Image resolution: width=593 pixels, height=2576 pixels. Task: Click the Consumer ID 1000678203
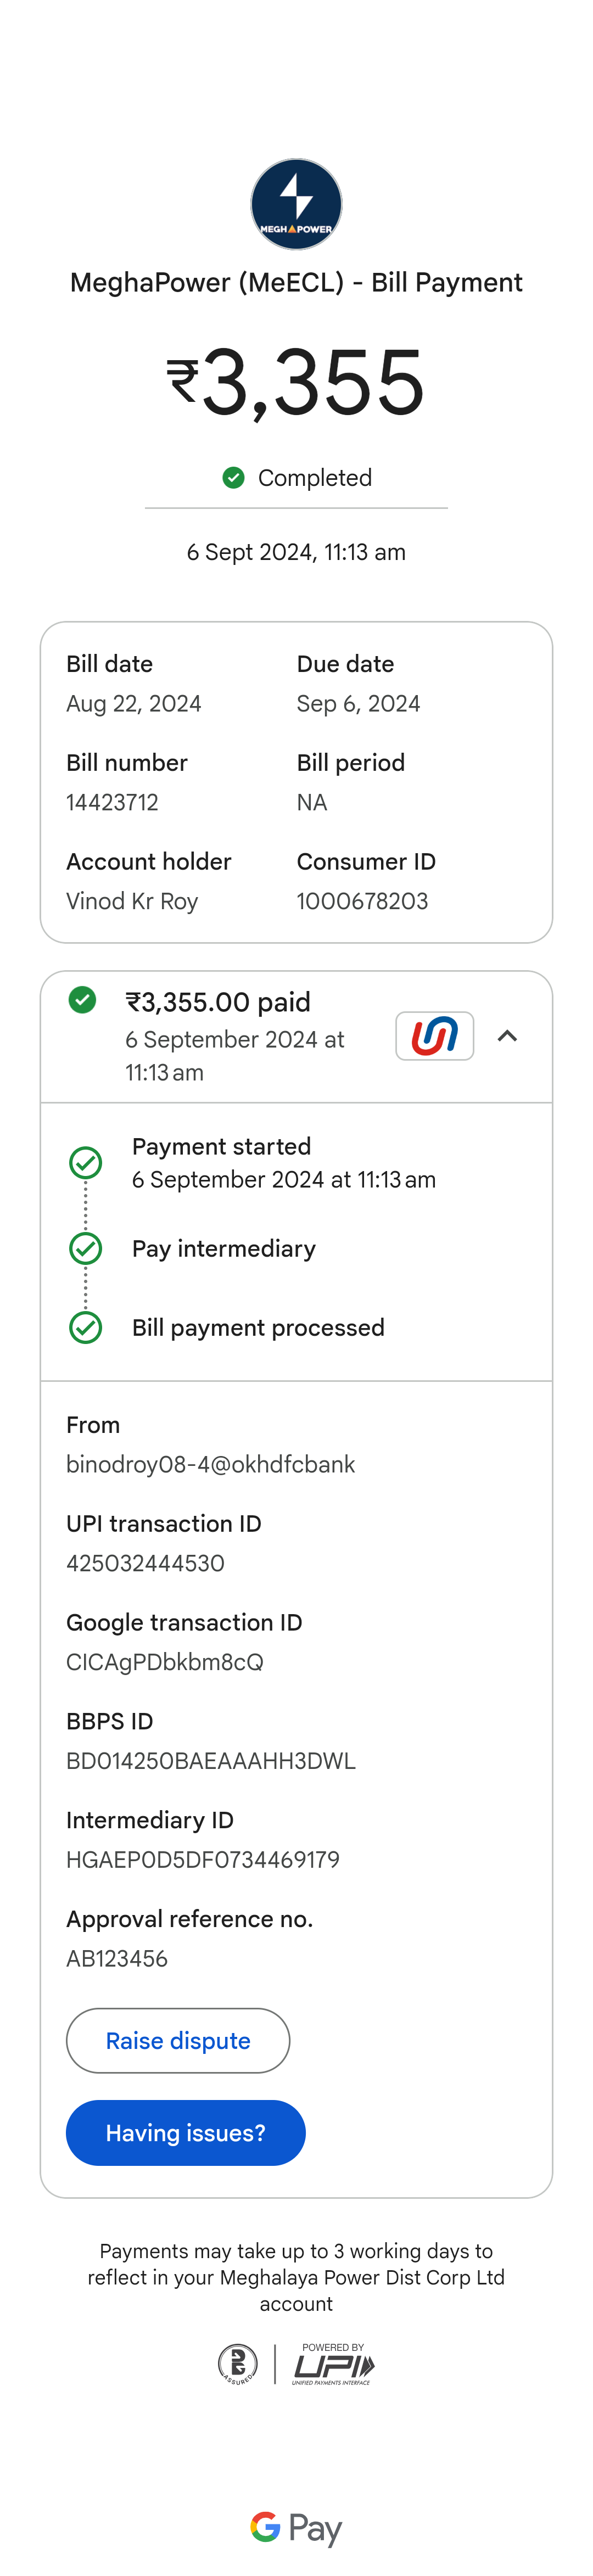pyautogui.click(x=362, y=901)
